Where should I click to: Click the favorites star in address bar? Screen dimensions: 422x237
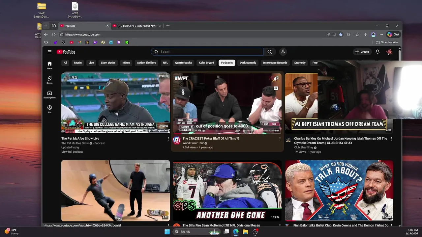coord(341,34)
